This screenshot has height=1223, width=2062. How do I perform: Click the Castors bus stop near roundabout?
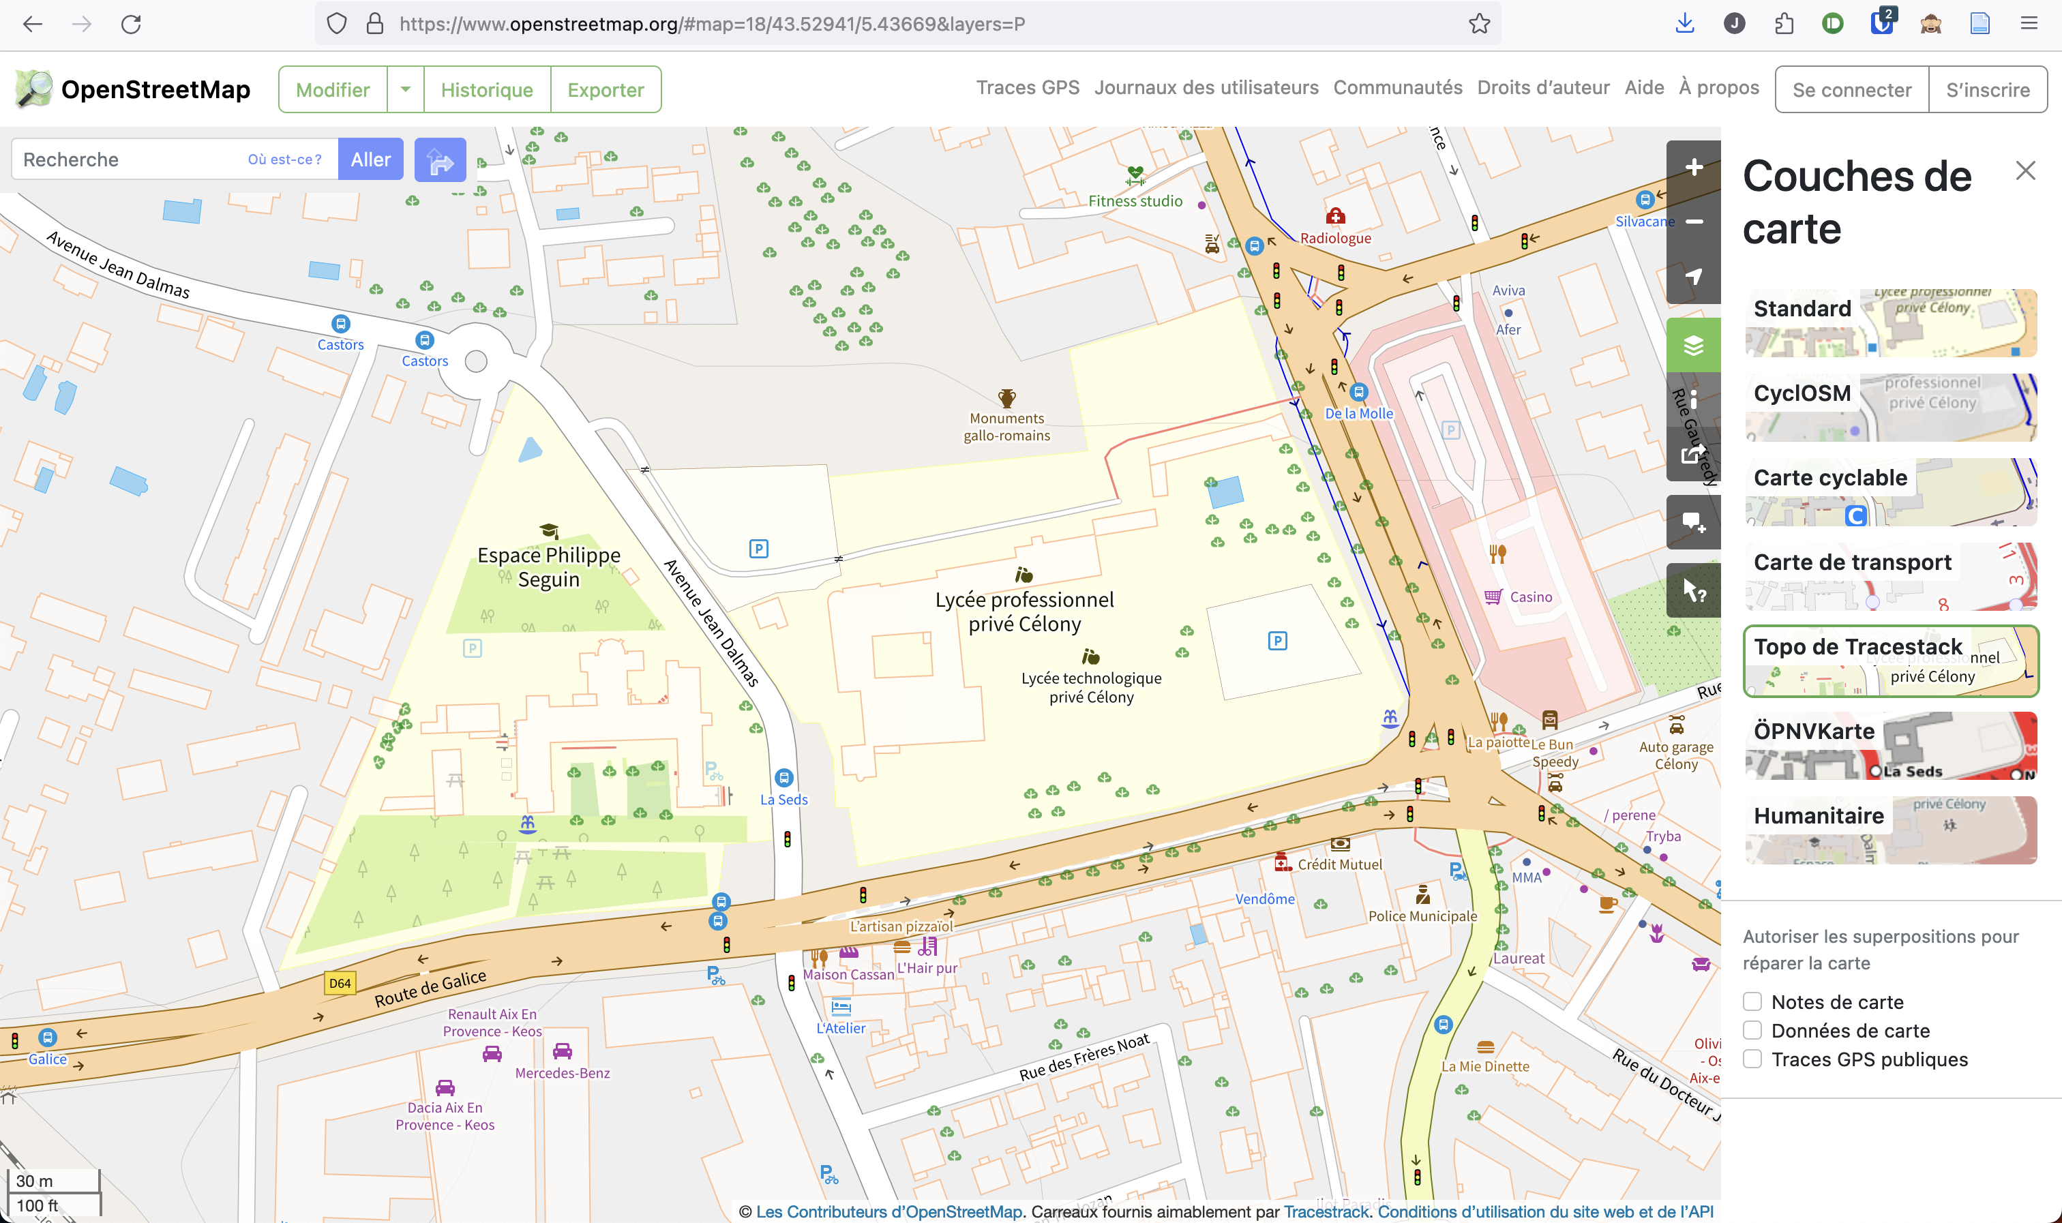[424, 340]
